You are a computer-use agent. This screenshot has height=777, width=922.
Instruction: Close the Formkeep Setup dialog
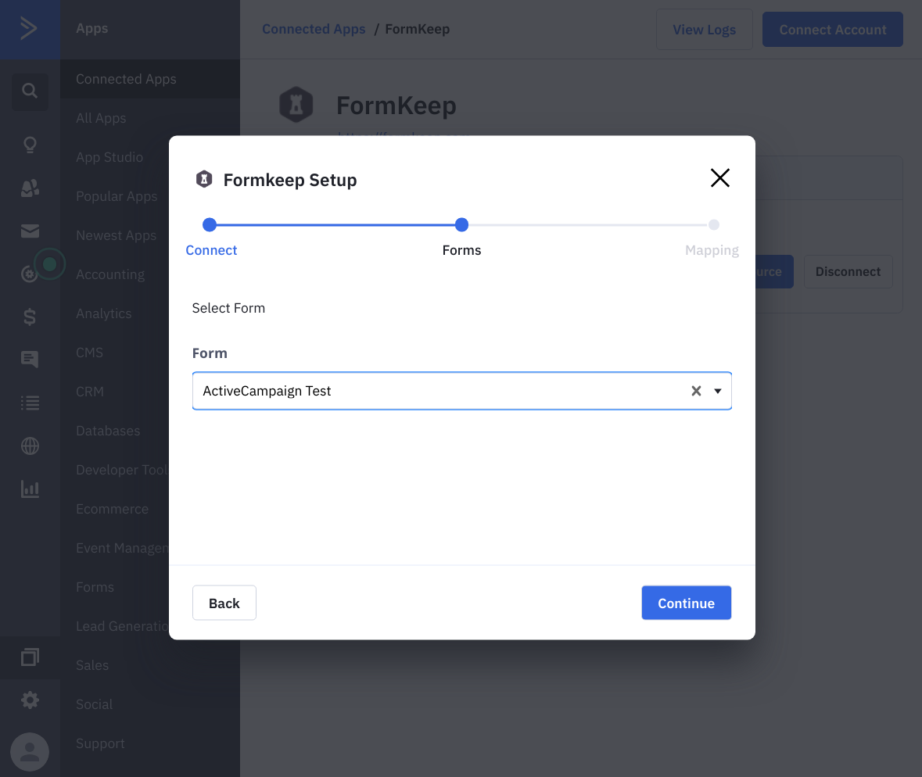(x=719, y=177)
